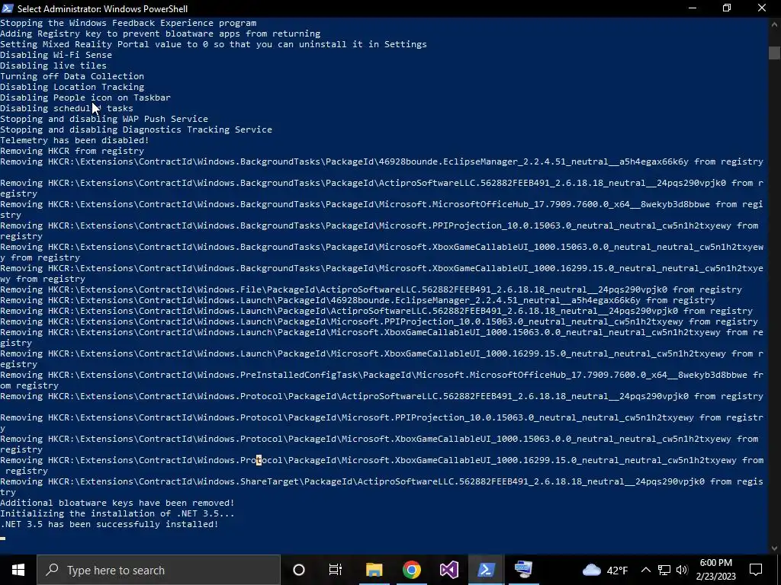Minimize the PowerShell window
781x585 pixels.
coord(693,8)
